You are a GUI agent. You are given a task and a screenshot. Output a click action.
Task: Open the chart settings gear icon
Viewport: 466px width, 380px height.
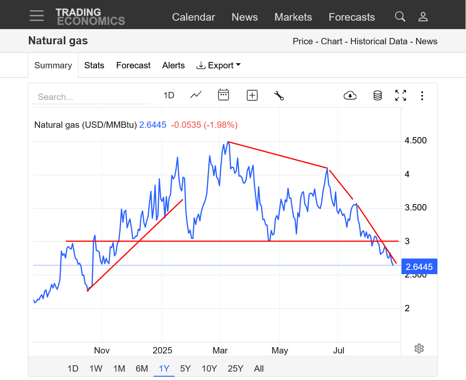tap(419, 348)
